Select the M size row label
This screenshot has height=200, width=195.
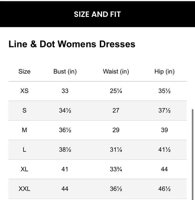(x=24, y=130)
